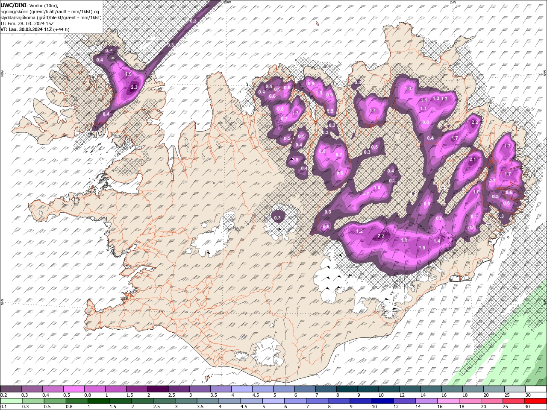Click the slydda/snjókoma description line
The width and height of the screenshot is (547, 410).
tap(51, 18)
